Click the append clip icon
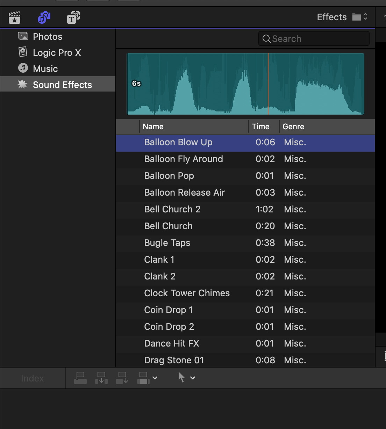386x429 pixels. (122, 378)
